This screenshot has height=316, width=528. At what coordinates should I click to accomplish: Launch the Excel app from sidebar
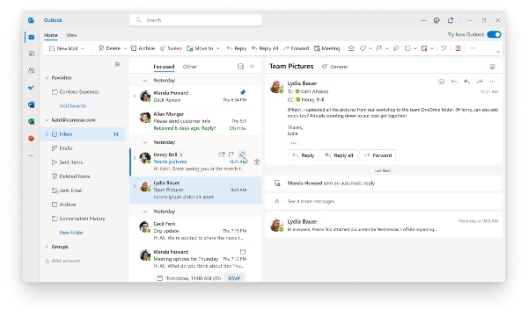32,121
